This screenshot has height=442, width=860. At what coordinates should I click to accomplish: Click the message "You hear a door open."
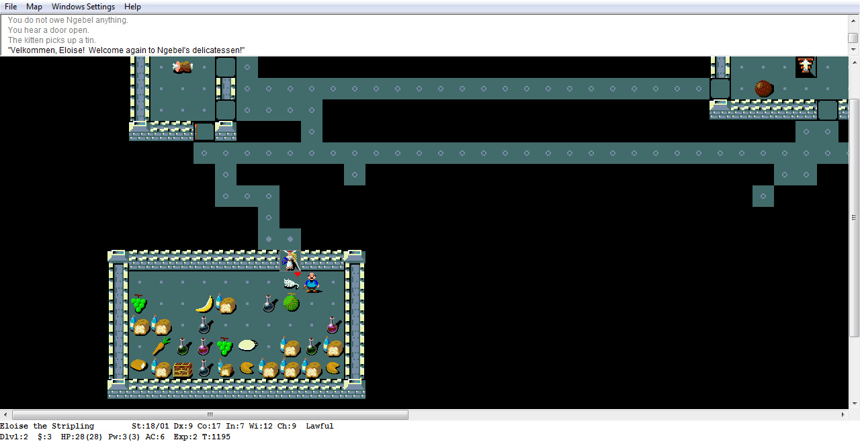tap(48, 30)
